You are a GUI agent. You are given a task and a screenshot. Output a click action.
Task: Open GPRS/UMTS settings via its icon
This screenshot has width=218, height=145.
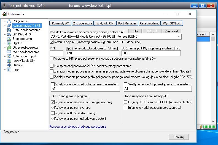click(x=9, y=34)
